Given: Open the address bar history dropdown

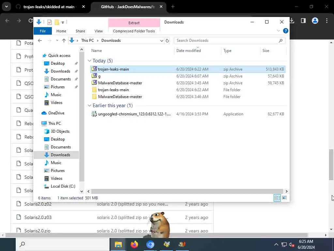Looking at the screenshot, I should 161,41.
